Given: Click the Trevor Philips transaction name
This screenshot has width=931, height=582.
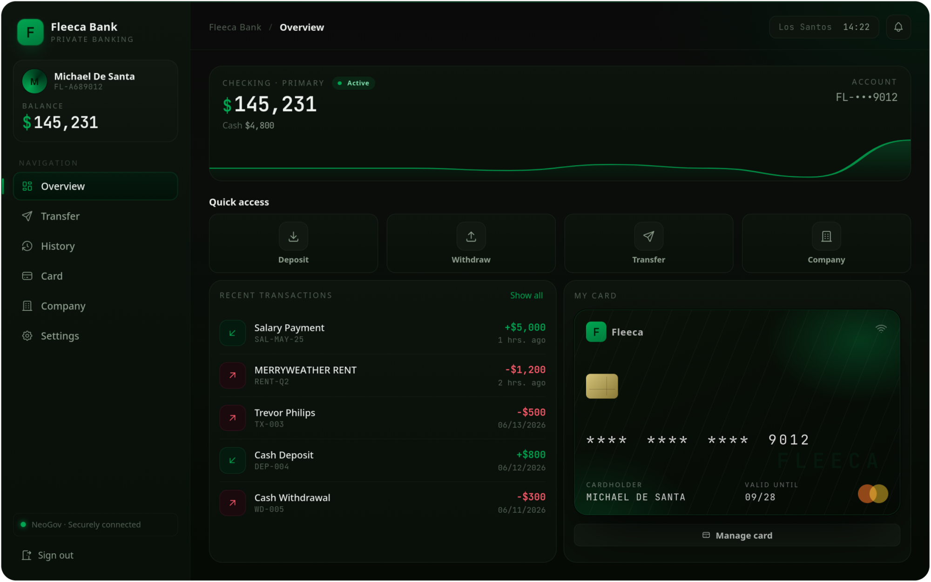Looking at the screenshot, I should (x=284, y=413).
